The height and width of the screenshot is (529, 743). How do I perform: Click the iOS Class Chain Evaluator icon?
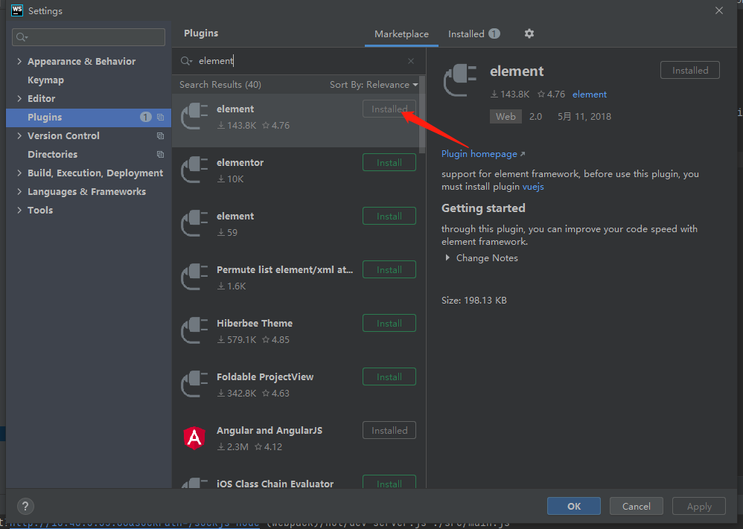(x=194, y=483)
